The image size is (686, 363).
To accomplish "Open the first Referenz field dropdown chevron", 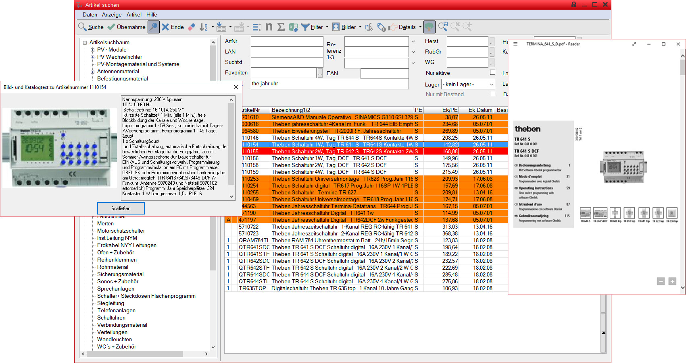I will pos(413,41).
